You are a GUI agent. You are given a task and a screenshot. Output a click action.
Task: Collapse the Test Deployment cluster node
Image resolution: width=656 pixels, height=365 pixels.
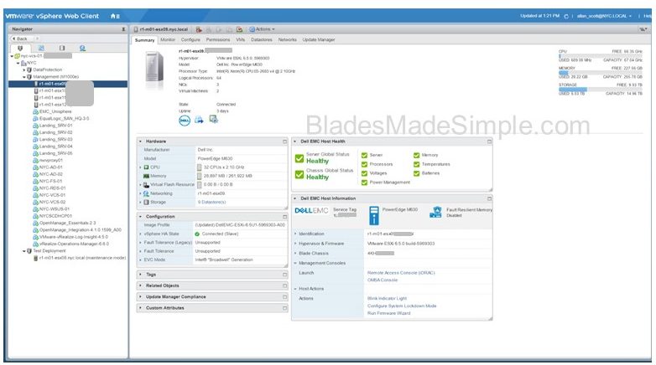pyautogui.click(x=24, y=251)
